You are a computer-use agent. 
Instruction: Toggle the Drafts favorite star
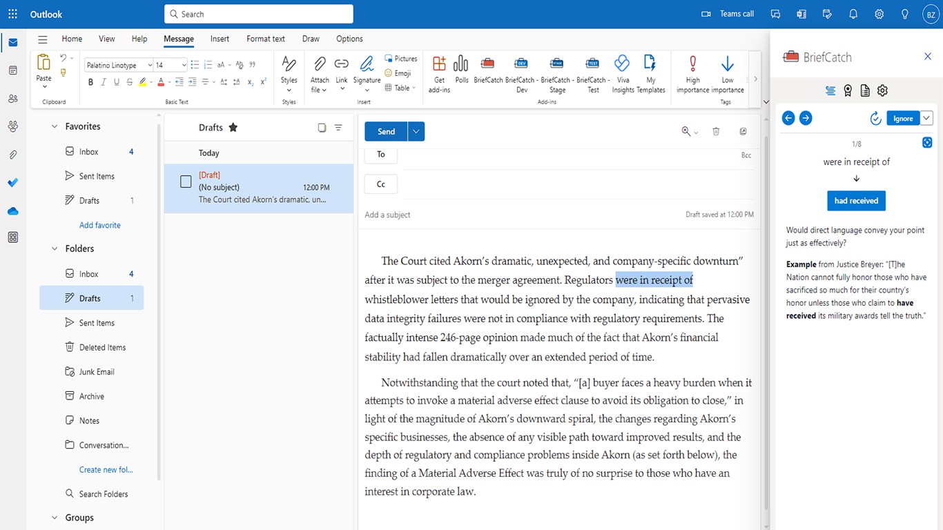pyautogui.click(x=233, y=127)
